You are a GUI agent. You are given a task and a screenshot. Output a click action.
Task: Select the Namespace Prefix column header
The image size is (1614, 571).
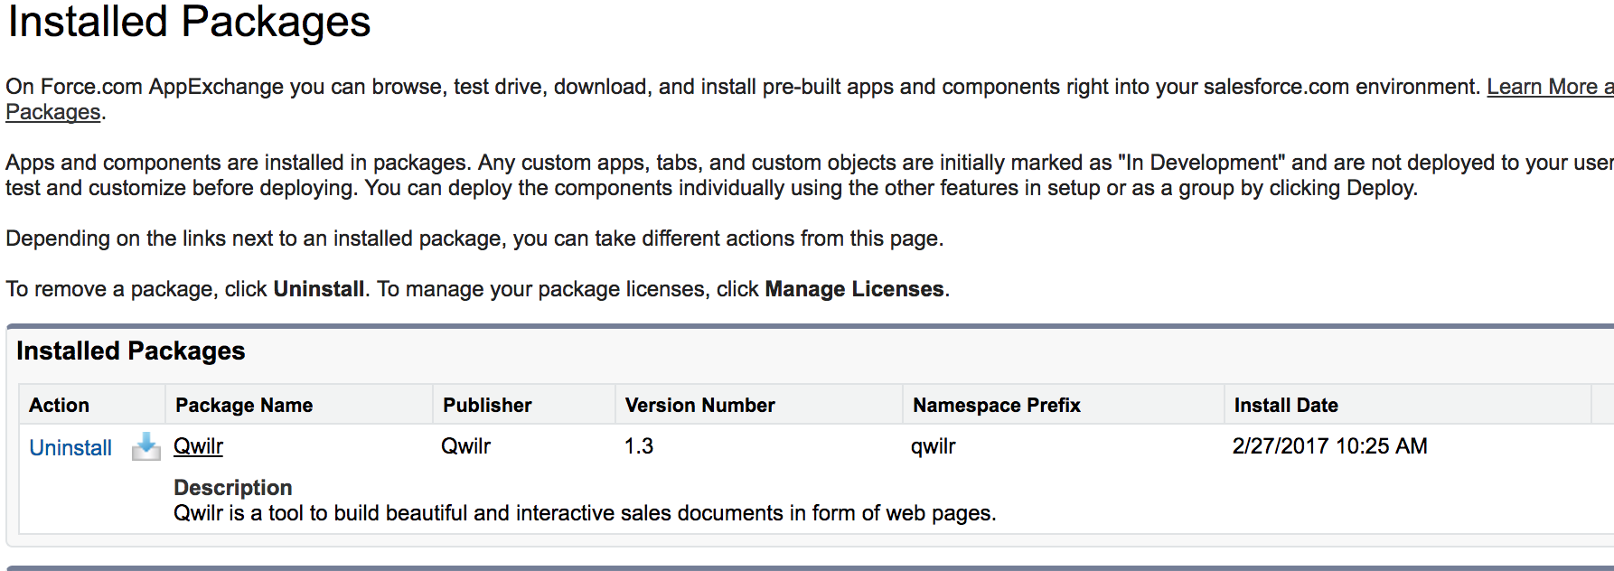pos(1064,405)
